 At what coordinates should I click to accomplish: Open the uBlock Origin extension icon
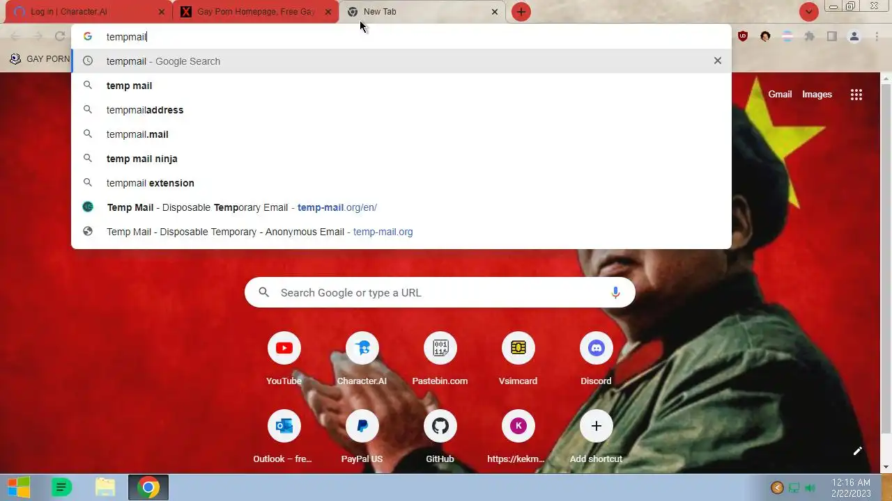(x=743, y=36)
